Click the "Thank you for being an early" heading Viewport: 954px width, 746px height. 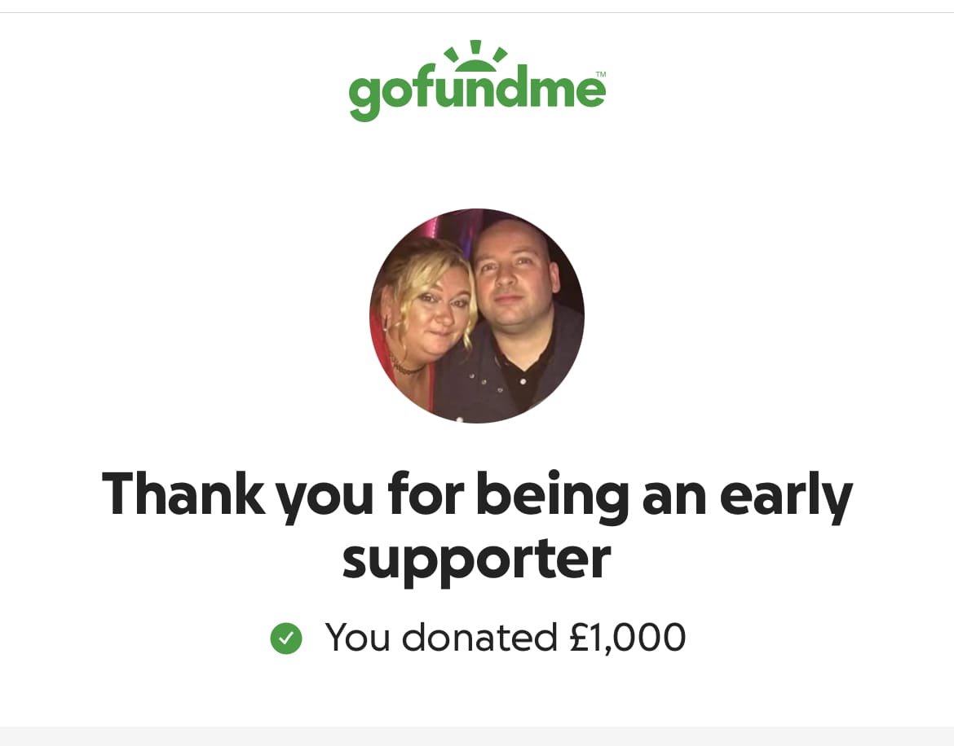pos(477,495)
